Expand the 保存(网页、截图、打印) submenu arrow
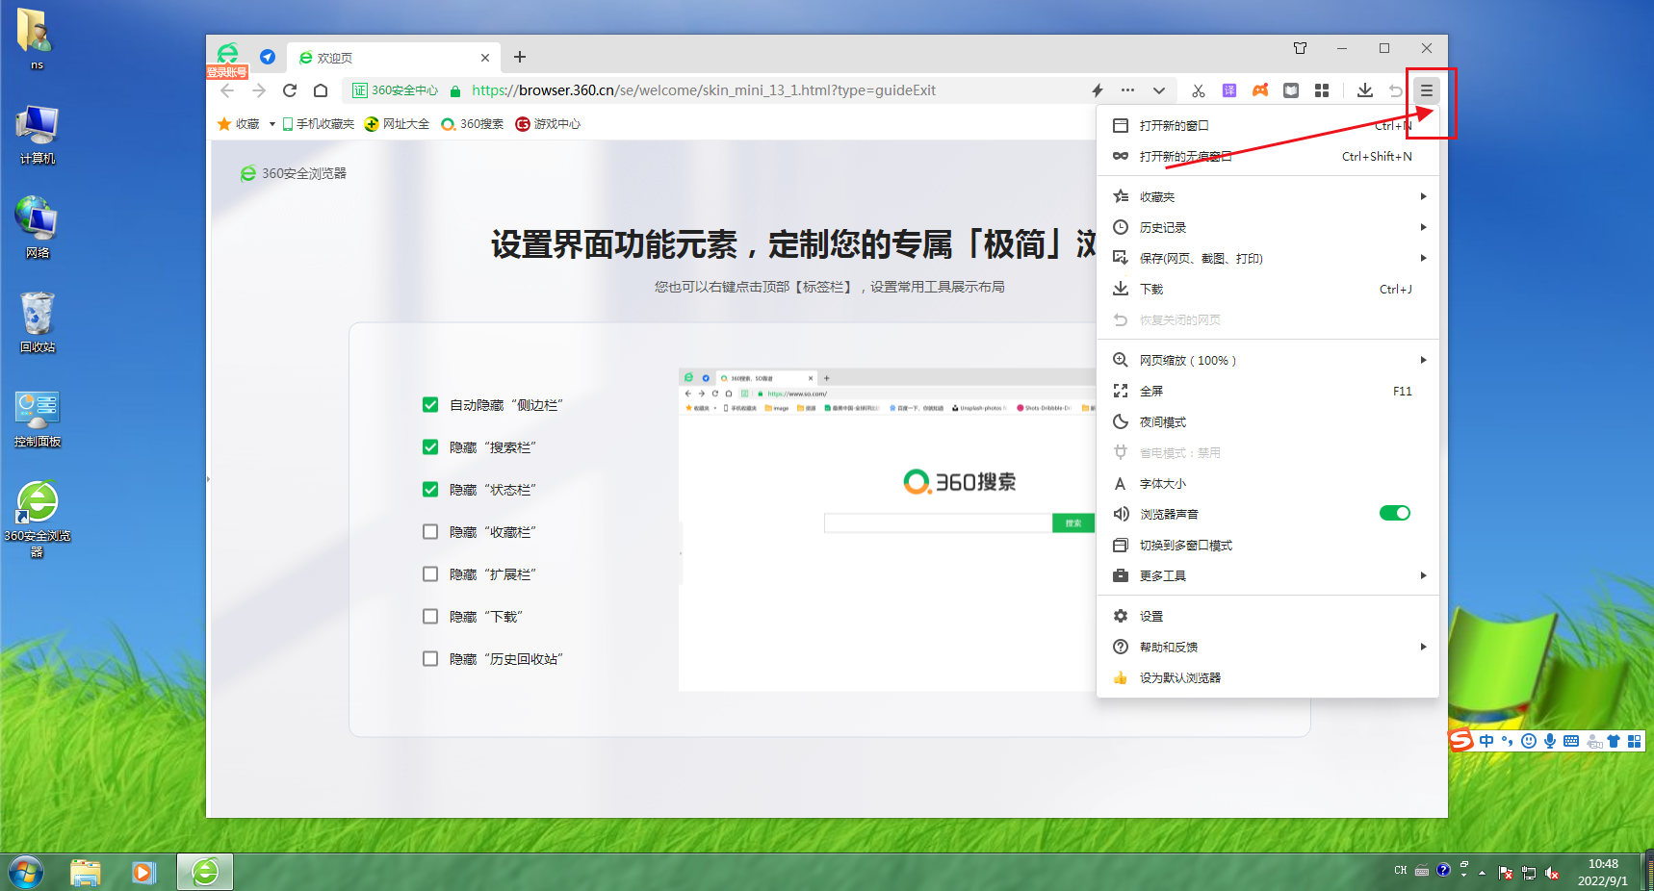 click(x=1423, y=258)
